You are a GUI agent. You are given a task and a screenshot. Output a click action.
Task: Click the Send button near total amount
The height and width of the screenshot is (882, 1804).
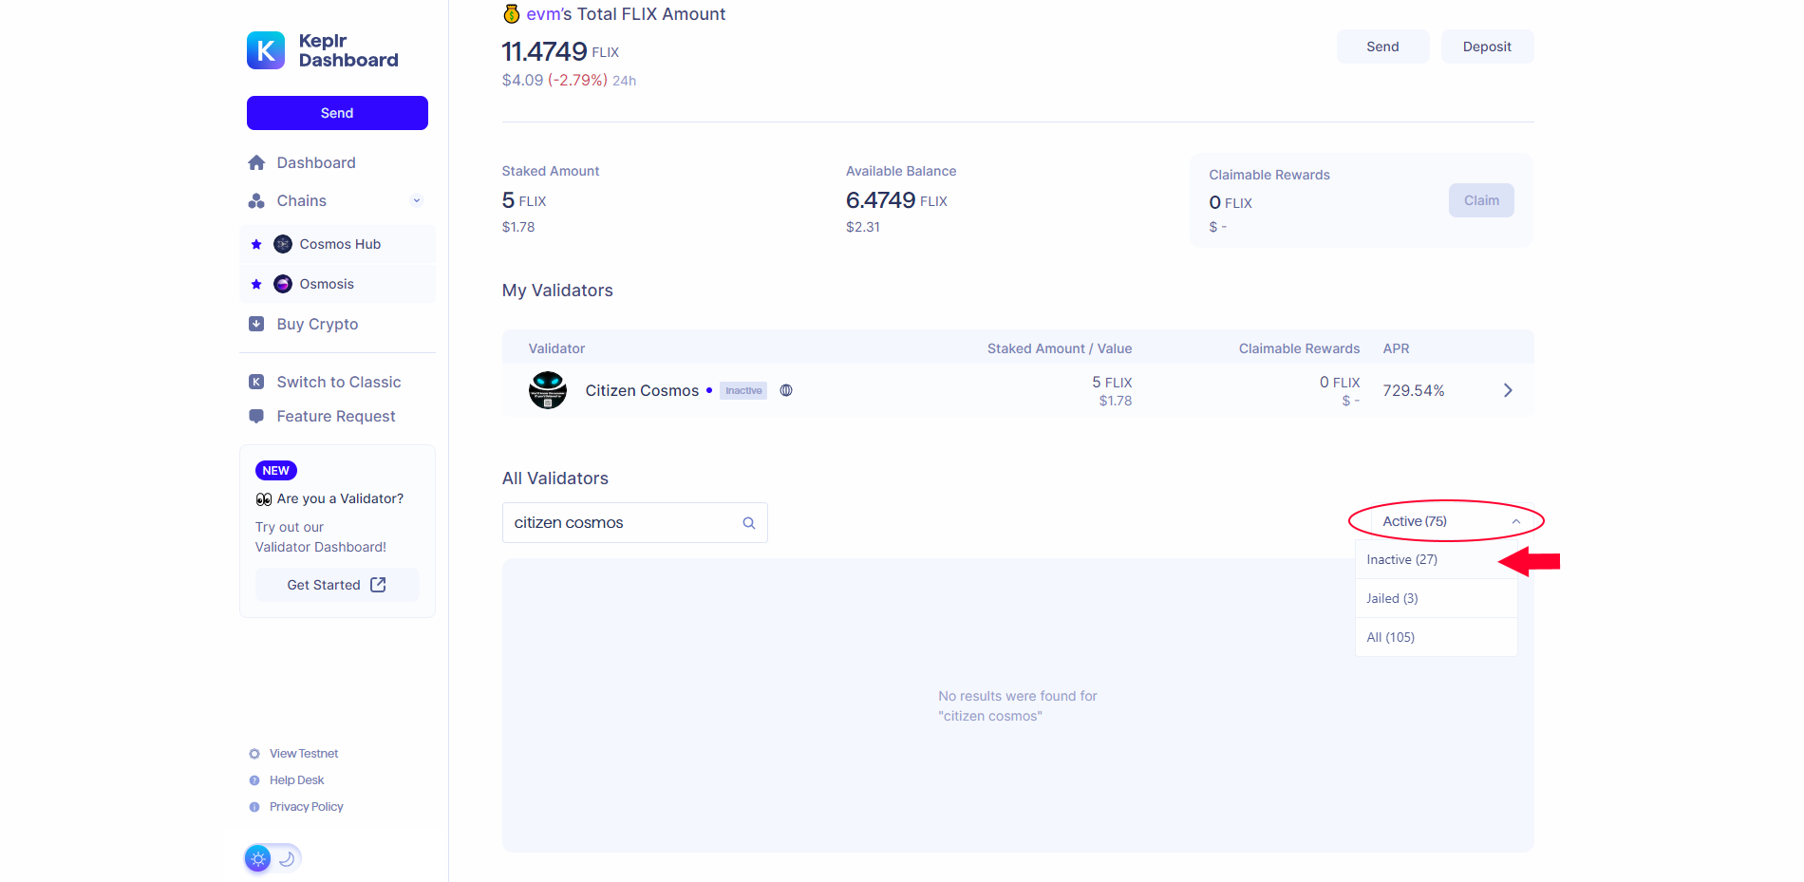point(1382,47)
